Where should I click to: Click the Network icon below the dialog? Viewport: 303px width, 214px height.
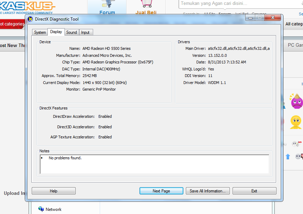coord(41,209)
